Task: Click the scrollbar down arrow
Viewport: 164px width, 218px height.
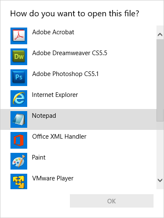Action: pos(160,180)
